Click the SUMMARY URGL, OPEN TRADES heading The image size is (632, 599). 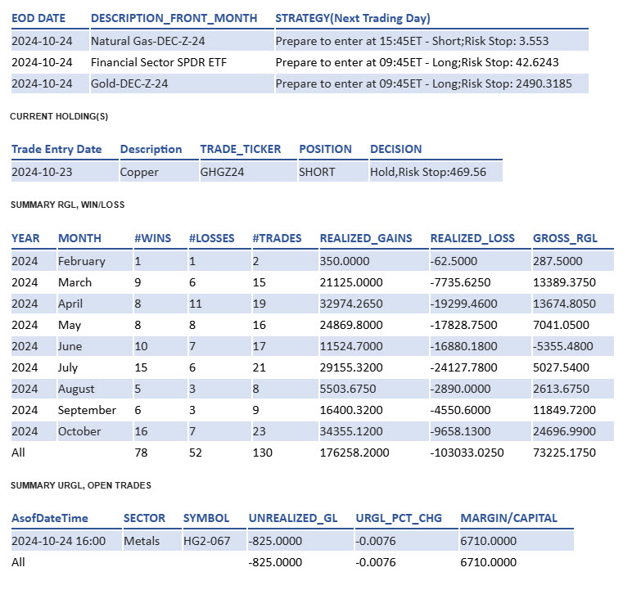pyautogui.click(x=80, y=485)
